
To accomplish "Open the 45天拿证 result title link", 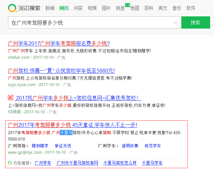I will (73, 125).
